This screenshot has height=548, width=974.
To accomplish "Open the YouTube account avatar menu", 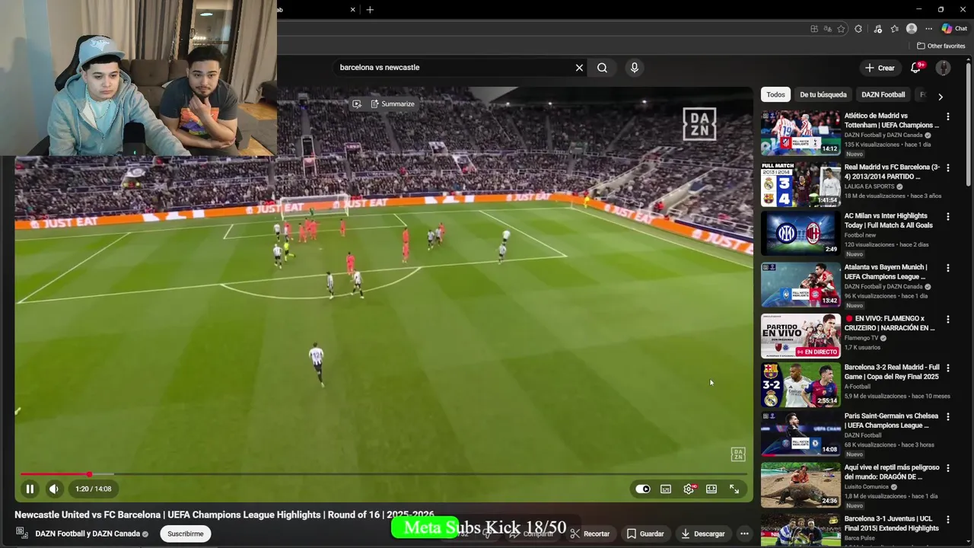I will coord(943,68).
